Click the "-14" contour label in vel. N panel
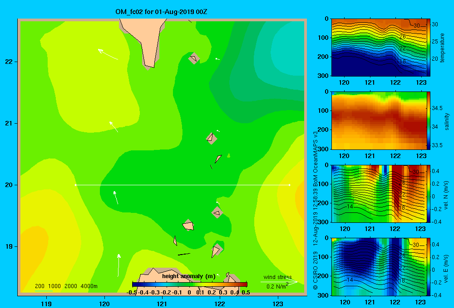The image size is (454, 308). (x=349, y=207)
